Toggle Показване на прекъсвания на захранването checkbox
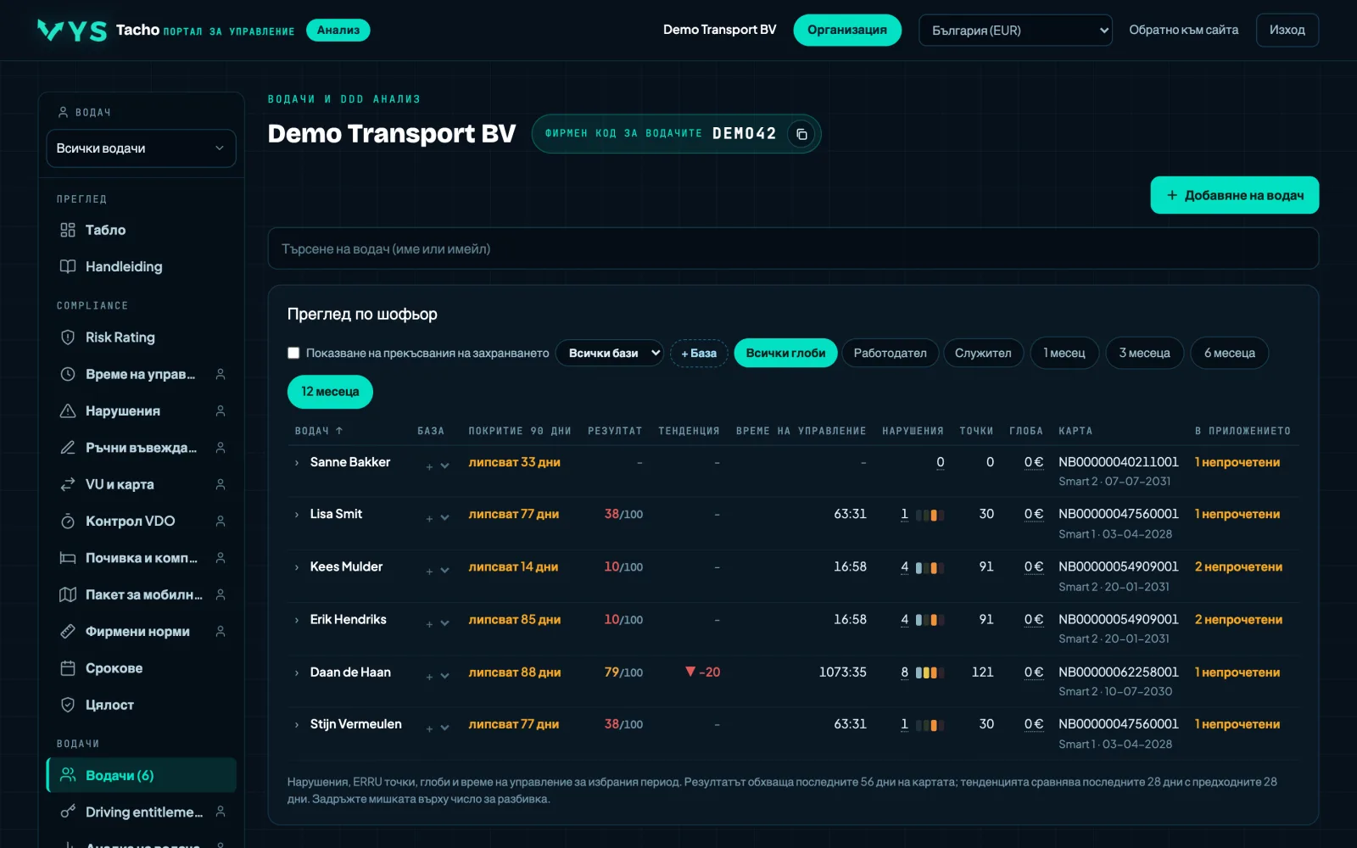 293,353
